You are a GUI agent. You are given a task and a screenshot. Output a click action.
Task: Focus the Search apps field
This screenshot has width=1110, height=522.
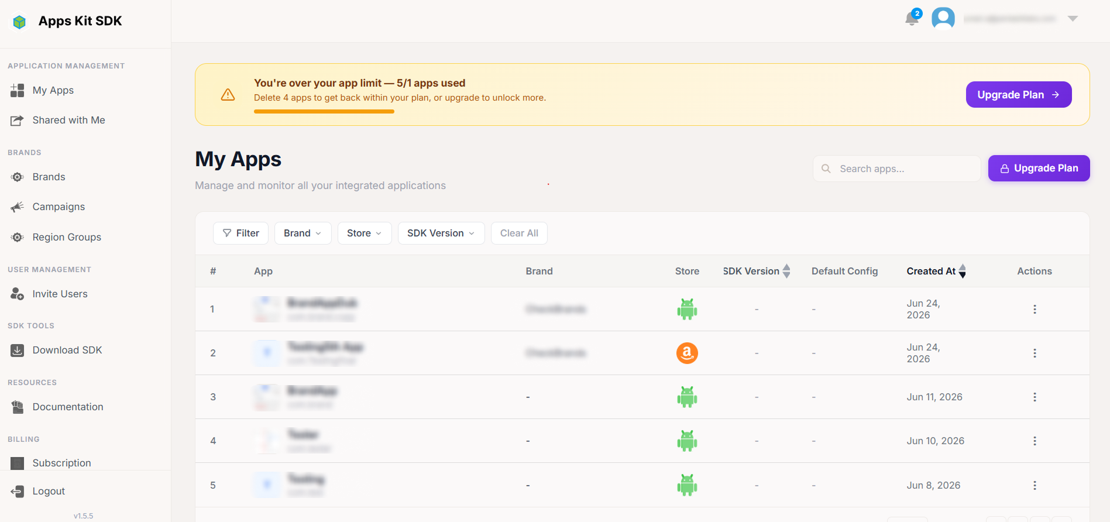tap(896, 169)
